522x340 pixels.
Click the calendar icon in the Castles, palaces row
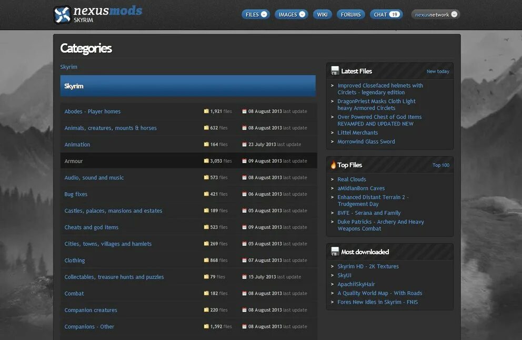[244, 210]
